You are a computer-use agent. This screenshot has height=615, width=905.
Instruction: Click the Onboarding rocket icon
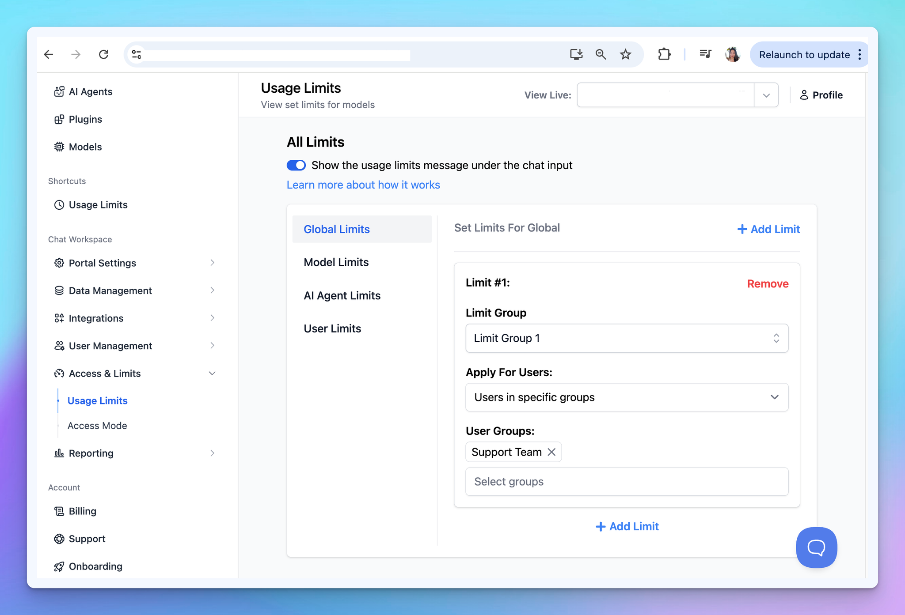pyautogui.click(x=59, y=566)
